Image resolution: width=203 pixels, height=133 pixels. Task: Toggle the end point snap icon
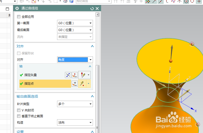click(154, 2)
